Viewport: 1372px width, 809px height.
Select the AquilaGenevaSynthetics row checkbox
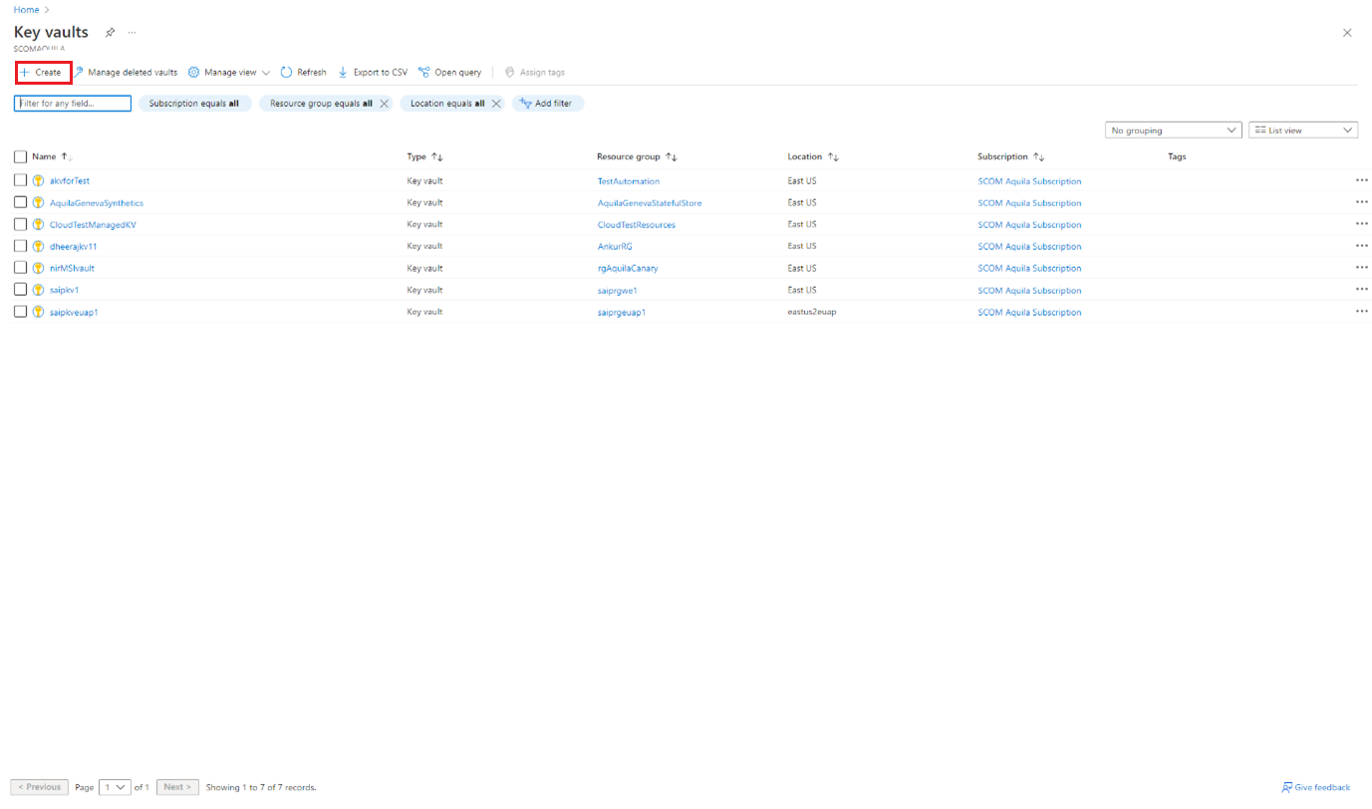coord(20,202)
